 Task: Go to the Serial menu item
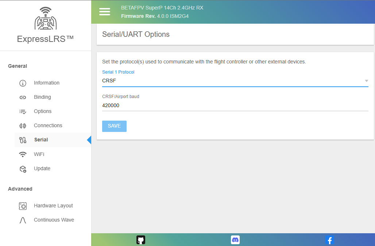[x=41, y=140]
